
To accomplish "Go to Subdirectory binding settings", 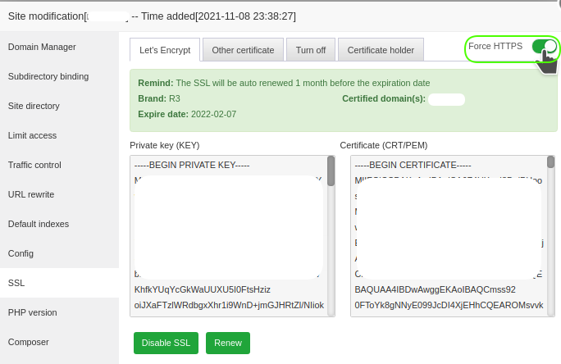I will (48, 76).
